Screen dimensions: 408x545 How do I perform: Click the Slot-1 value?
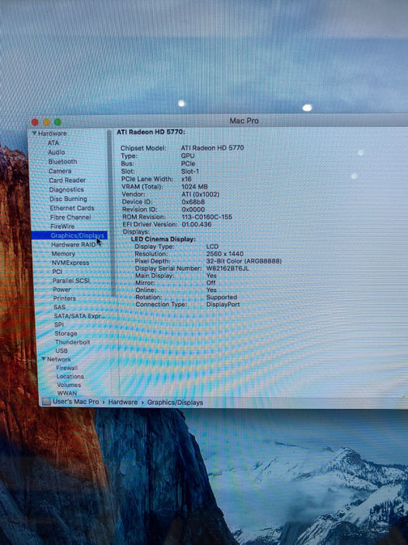point(190,171)
